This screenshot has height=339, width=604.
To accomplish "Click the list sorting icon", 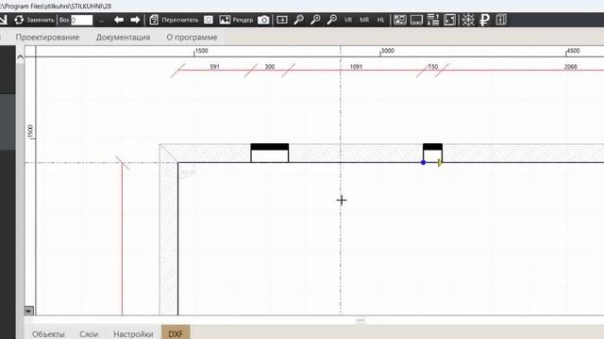I will tap(433, 20).
